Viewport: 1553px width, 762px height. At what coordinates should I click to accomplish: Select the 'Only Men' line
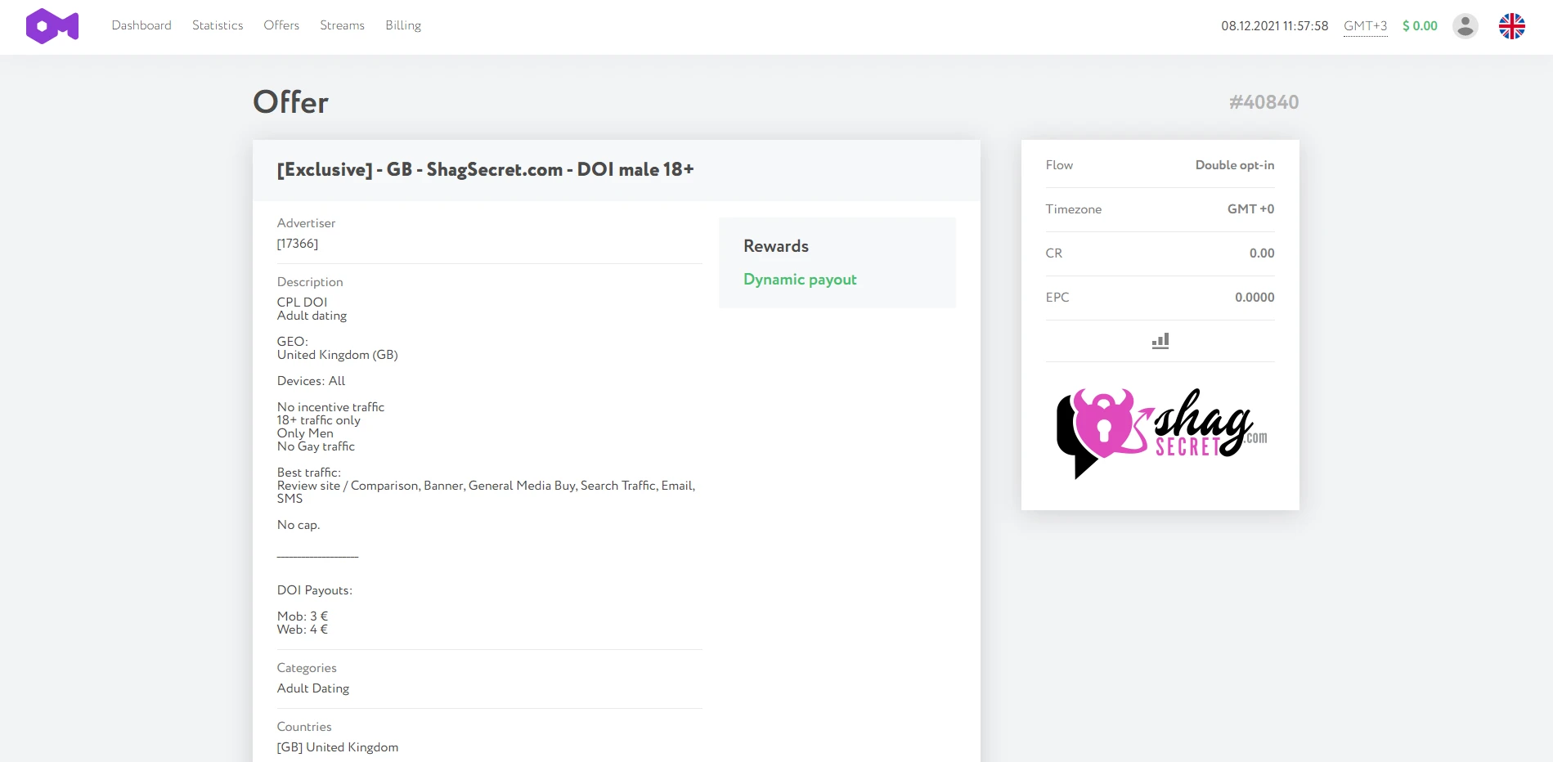305,433
